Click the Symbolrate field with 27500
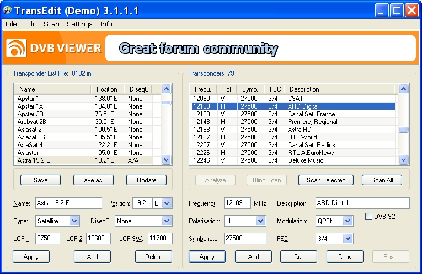 245,238
